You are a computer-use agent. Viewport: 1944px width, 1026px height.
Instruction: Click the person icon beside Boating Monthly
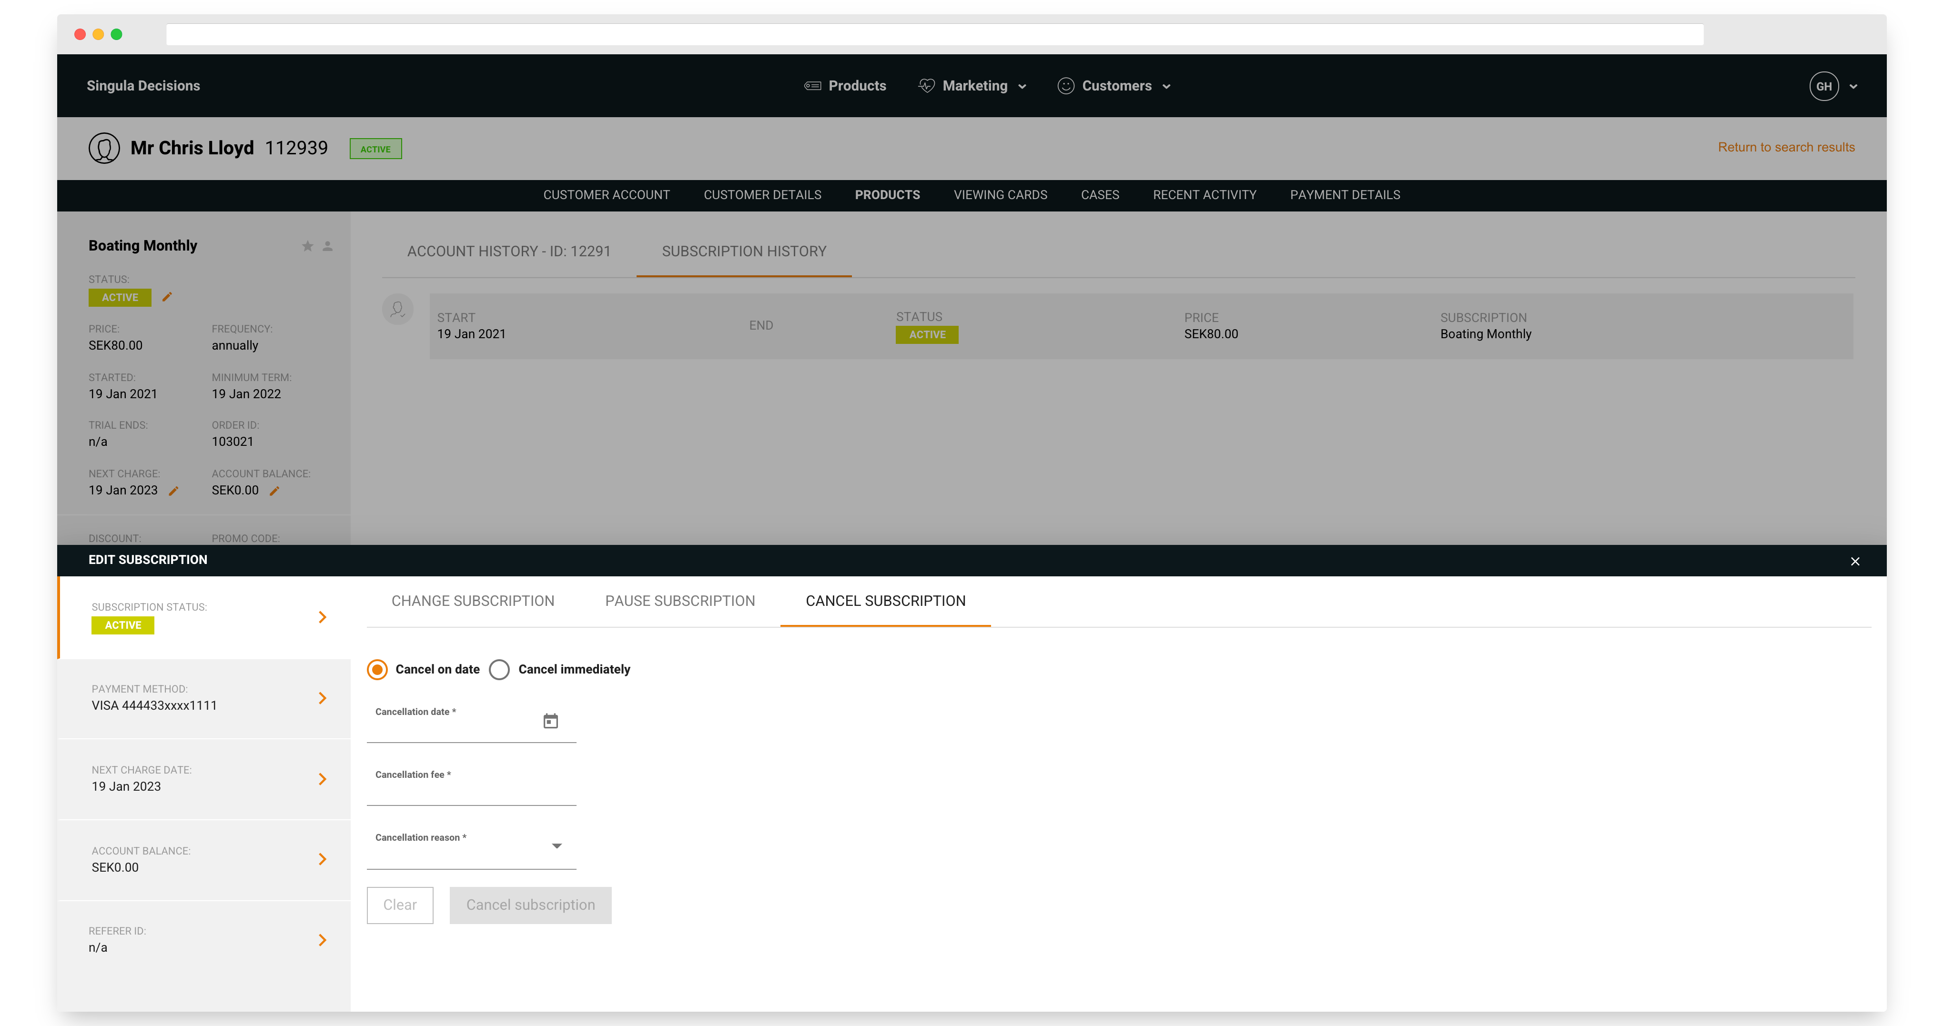(327, 246)
